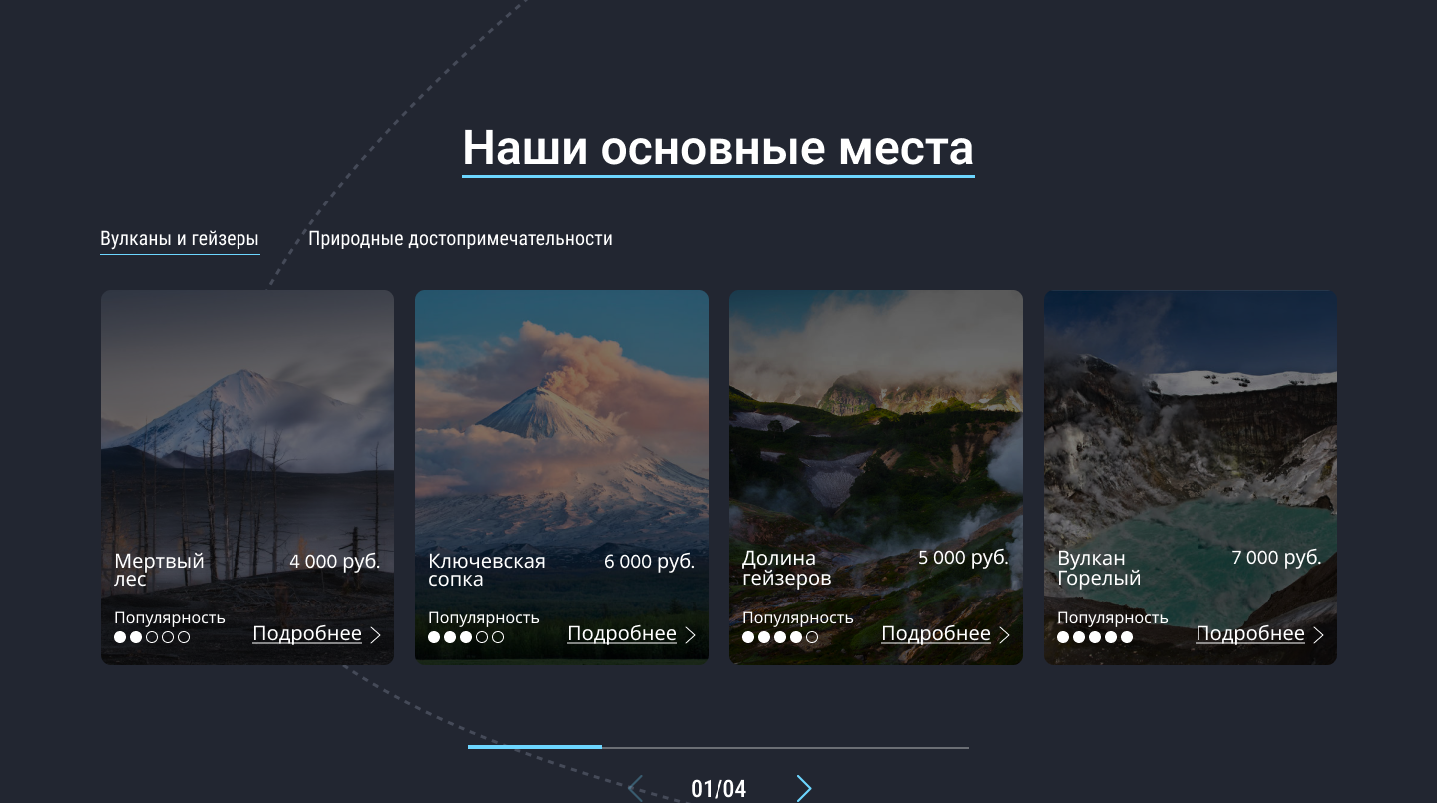Click the Мертвый лес card image

pos(247,419)
